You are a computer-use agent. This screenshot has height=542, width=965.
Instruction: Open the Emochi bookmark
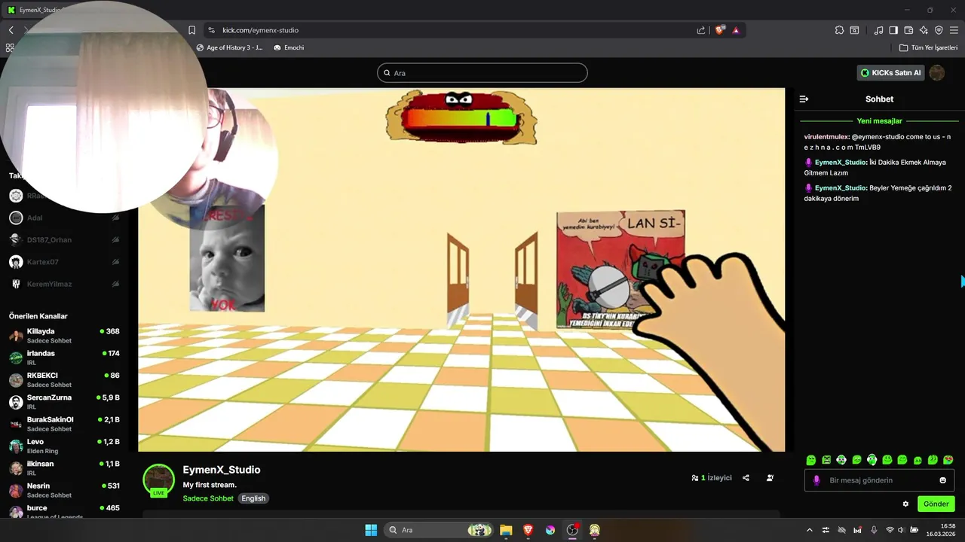click(x=289, y=47)
